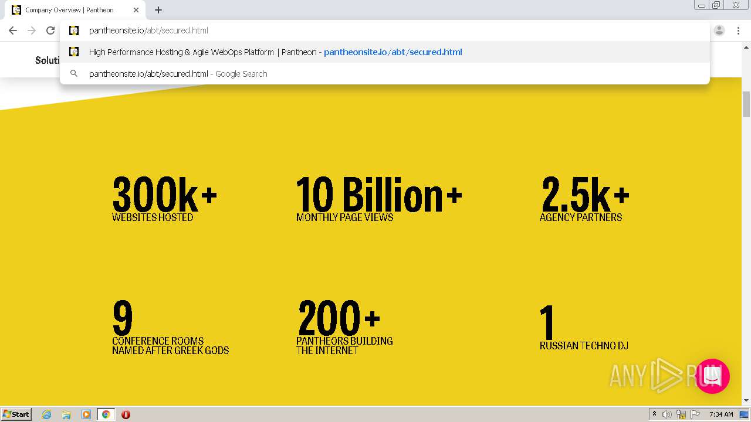The width and height of the screenshot is (751, 422).
Task: Click the 2.5k+ agency partners stat
Action: tap(584, 199)
